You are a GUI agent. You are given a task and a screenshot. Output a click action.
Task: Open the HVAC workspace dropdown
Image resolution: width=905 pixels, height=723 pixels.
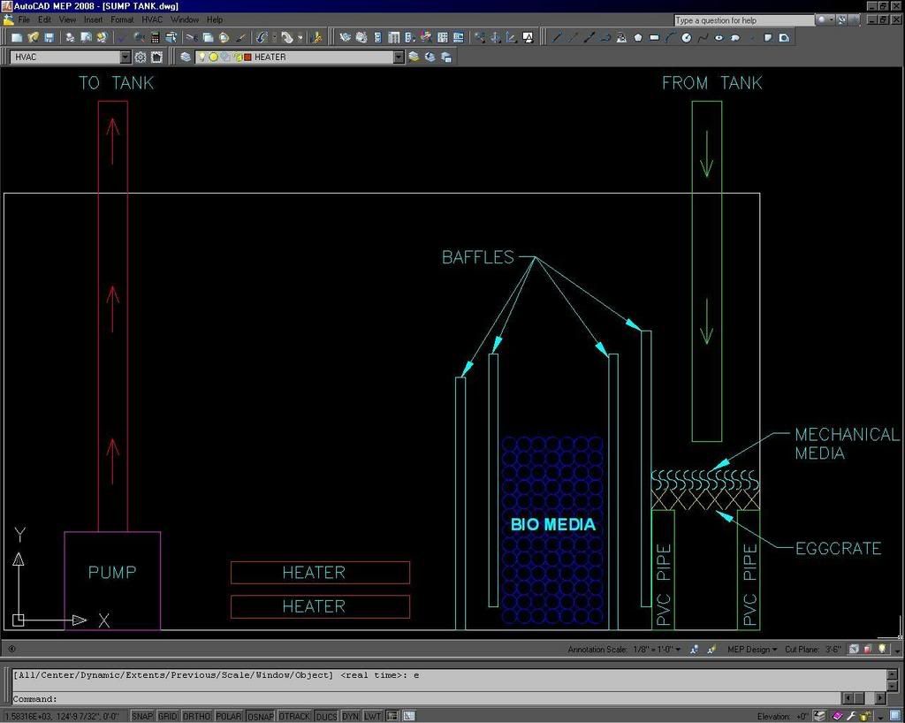coord(125,57)
